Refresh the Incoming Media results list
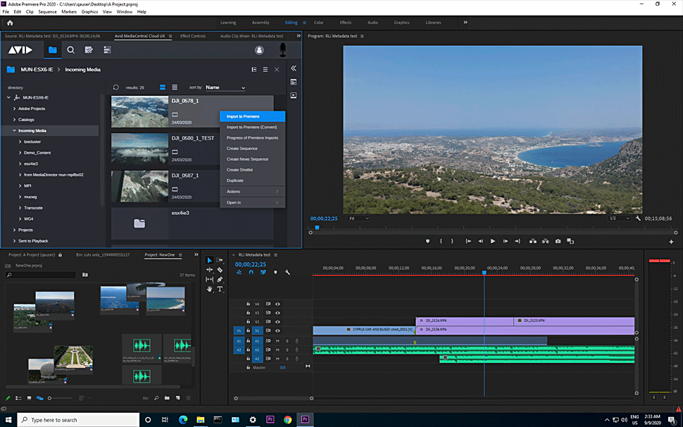The height and width of the screenshot is (427, 683). [116, 87]
